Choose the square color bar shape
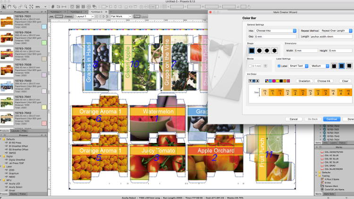Image resolution: width=354 pixels, height=199 pixels. (x=252, y=50)
